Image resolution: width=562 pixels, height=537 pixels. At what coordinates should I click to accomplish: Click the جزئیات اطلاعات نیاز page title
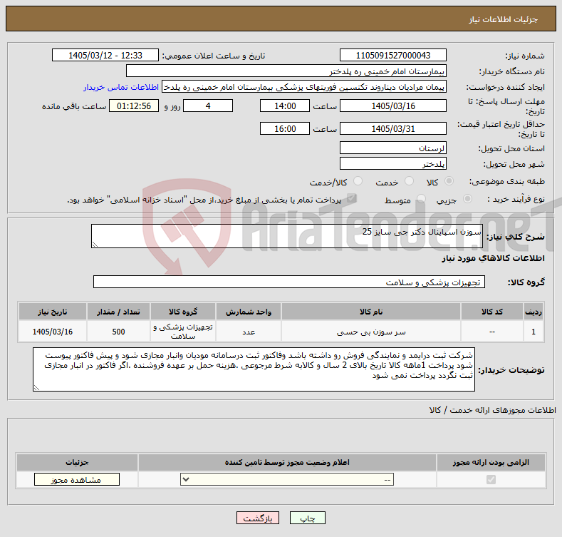pyautogui.click(x=503, y=19)
